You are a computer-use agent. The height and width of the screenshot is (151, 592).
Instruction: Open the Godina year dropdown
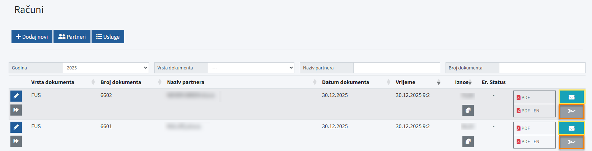point(106,68)
